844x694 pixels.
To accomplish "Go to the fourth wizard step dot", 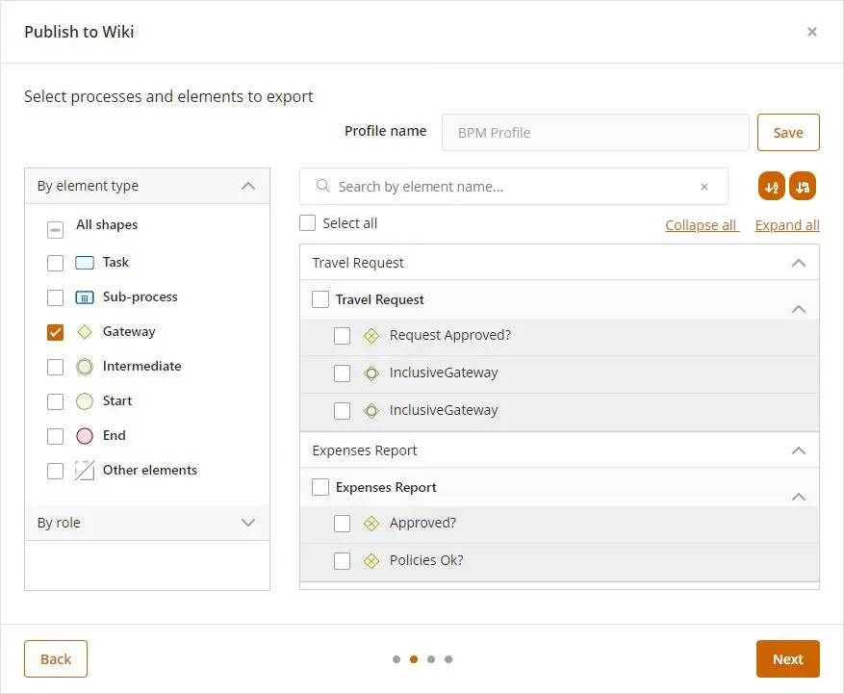I will pos(448,659).
